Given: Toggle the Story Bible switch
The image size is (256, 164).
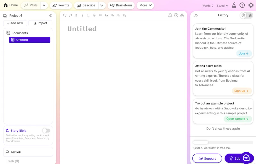Looking at the screenshot, I should coord(46,130).
